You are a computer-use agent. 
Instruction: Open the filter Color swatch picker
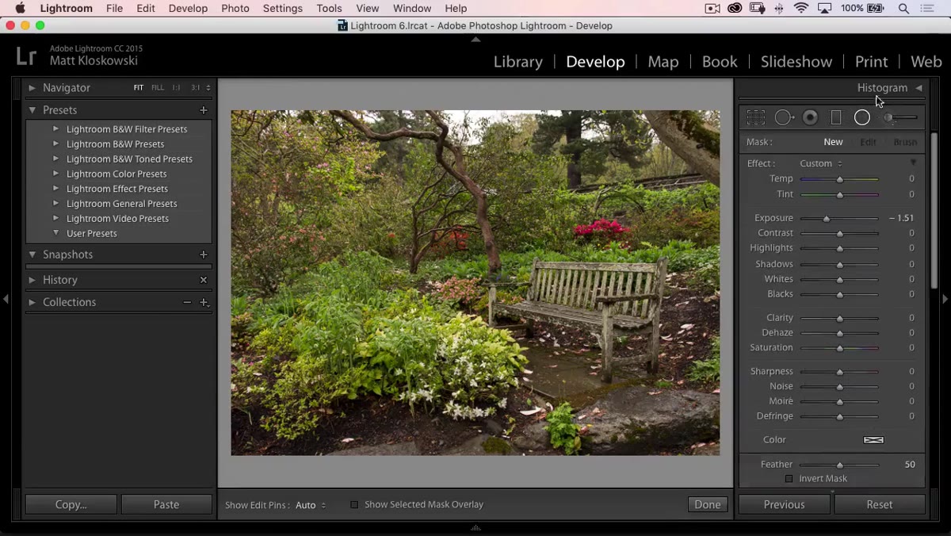pyautogui.click(x=873, y=440)
